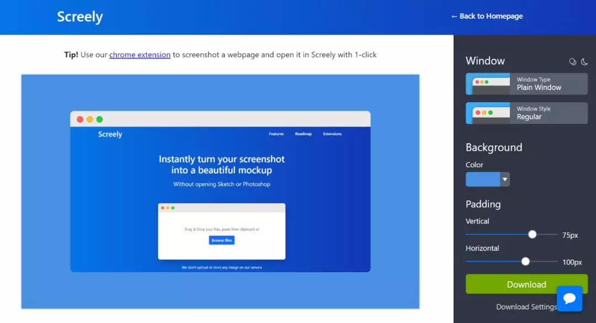Click Roadmap in the mockup preview
The width and height of the screenshot is (596, 323).
coord(304,134)
